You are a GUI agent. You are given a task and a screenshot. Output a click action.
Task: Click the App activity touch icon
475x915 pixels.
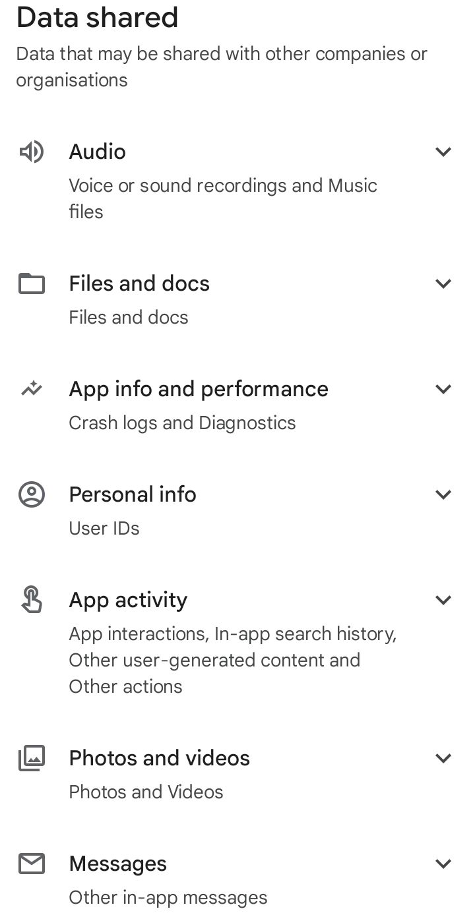pyautogui.click(x=31, y=600)
